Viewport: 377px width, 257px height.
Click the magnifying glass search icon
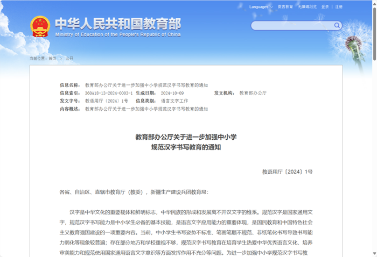pos(337,25)
